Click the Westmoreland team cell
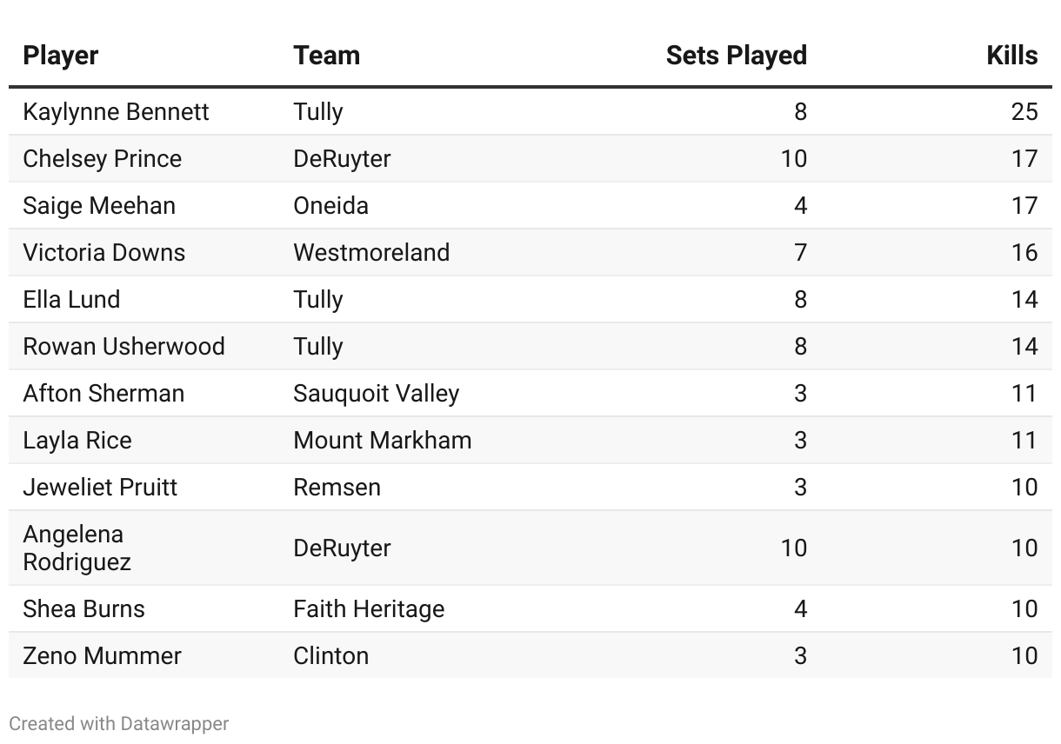This screenshot has height=744, width=1061. (x=371, y=253)
